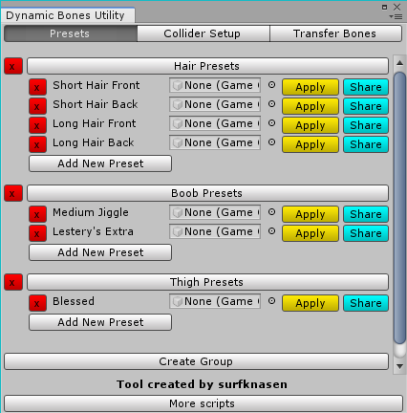The width and height of the screenshot is (407, 413).
Task: Delete the Boob Presets group with red X
Action: tap(13, 193)
